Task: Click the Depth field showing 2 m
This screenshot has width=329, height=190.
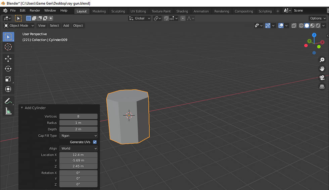Action: click(78, 129)
